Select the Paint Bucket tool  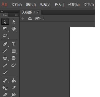[x=14, y=80]
